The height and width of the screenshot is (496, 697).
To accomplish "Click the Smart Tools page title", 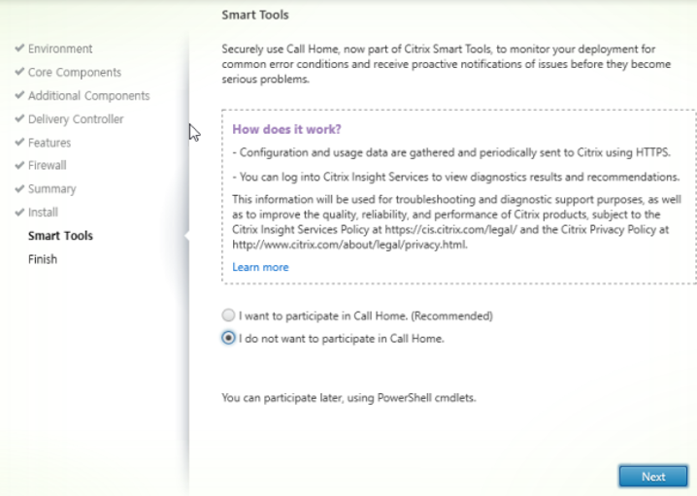I will pyautogui.click(x=255, y=15).
